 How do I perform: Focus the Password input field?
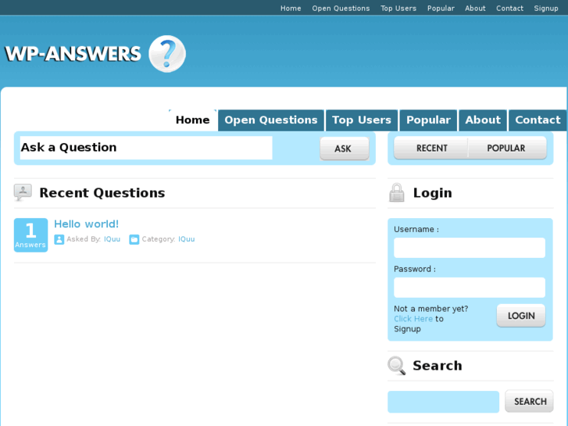point(470,288)
